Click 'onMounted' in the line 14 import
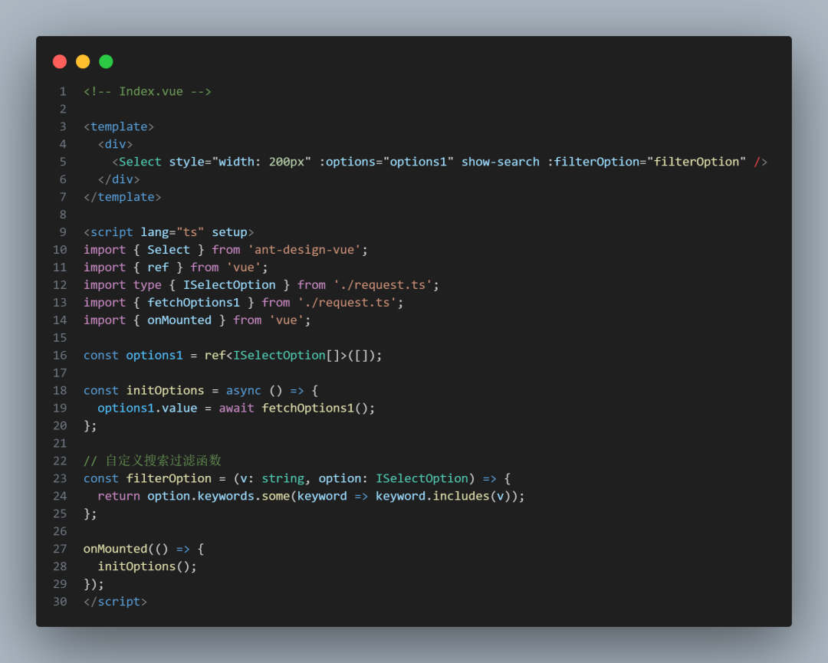Image resolution: width=828 pixels, height=663 pixels. [179, 320]
